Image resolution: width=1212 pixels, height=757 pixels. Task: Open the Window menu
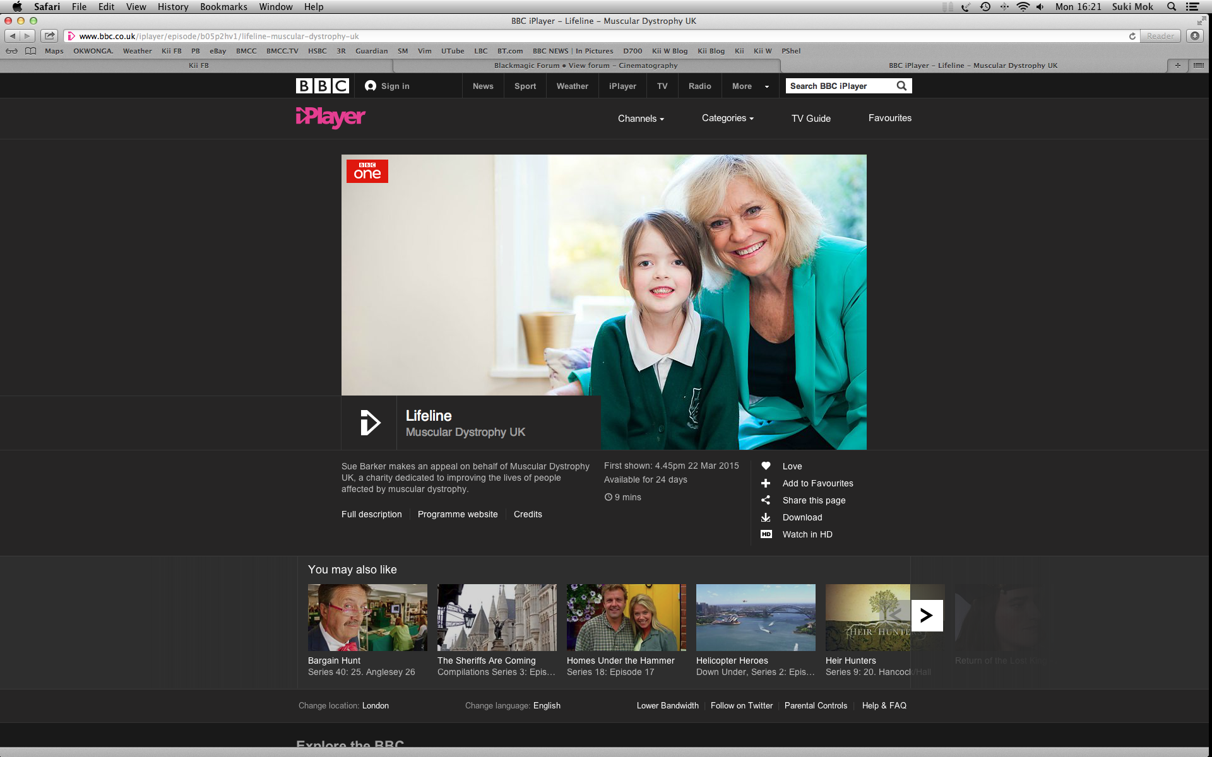[x=276, y=7]
